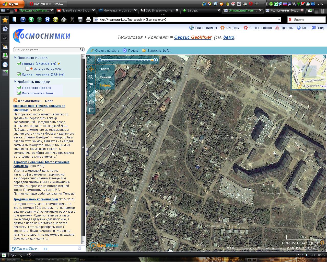Select the polygon drawing tool
The width and height of the screenshot is (327, 262).
coord(91,102)
